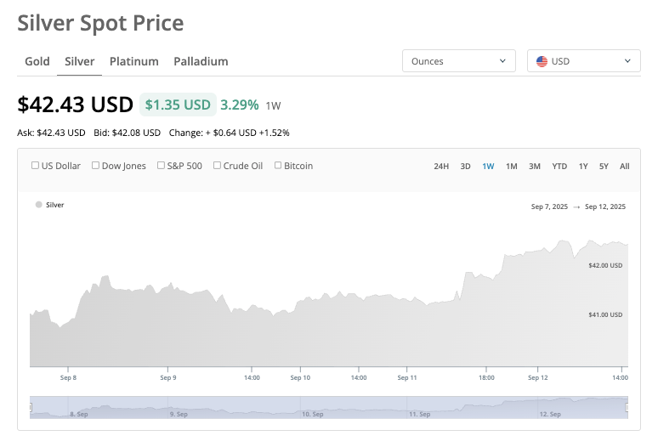The height and width of the screenshot is (447, 658).
Task: Tick the Bitcoin comparison checkbox
Action: click(x=278, y=166)
